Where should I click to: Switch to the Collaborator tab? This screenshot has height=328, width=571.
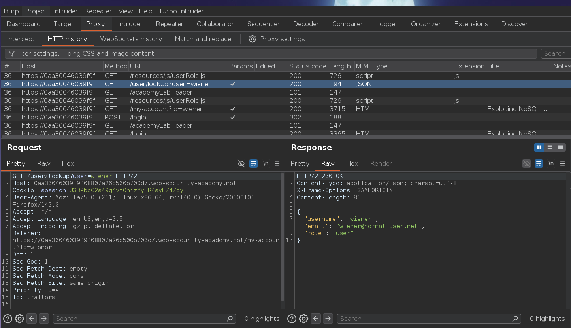[215, 24]
